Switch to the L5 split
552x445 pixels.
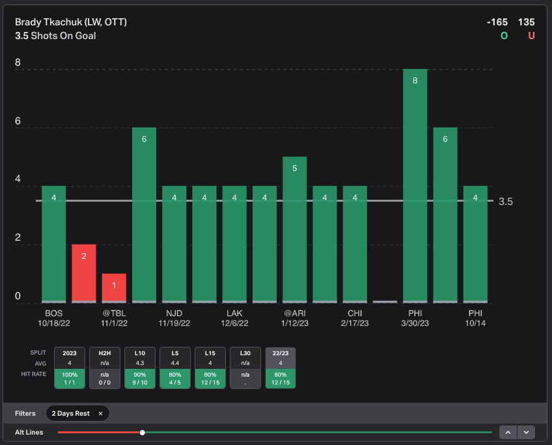(x=175, y=368)
